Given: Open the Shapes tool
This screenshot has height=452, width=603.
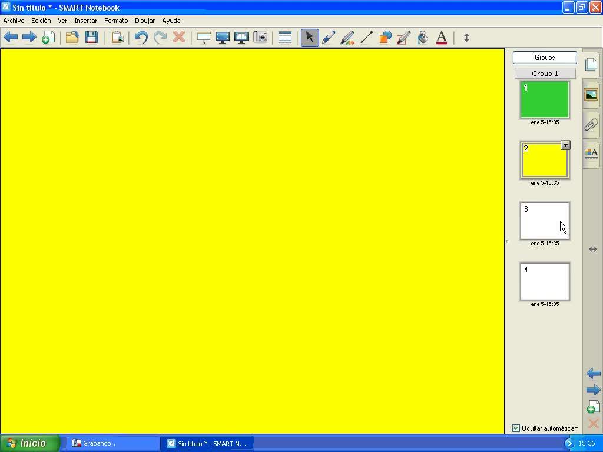Looking at the screenshot, I should [x=385, y=38].
